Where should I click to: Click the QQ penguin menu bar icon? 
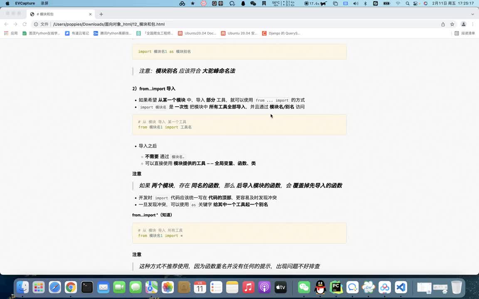(243, 3)
